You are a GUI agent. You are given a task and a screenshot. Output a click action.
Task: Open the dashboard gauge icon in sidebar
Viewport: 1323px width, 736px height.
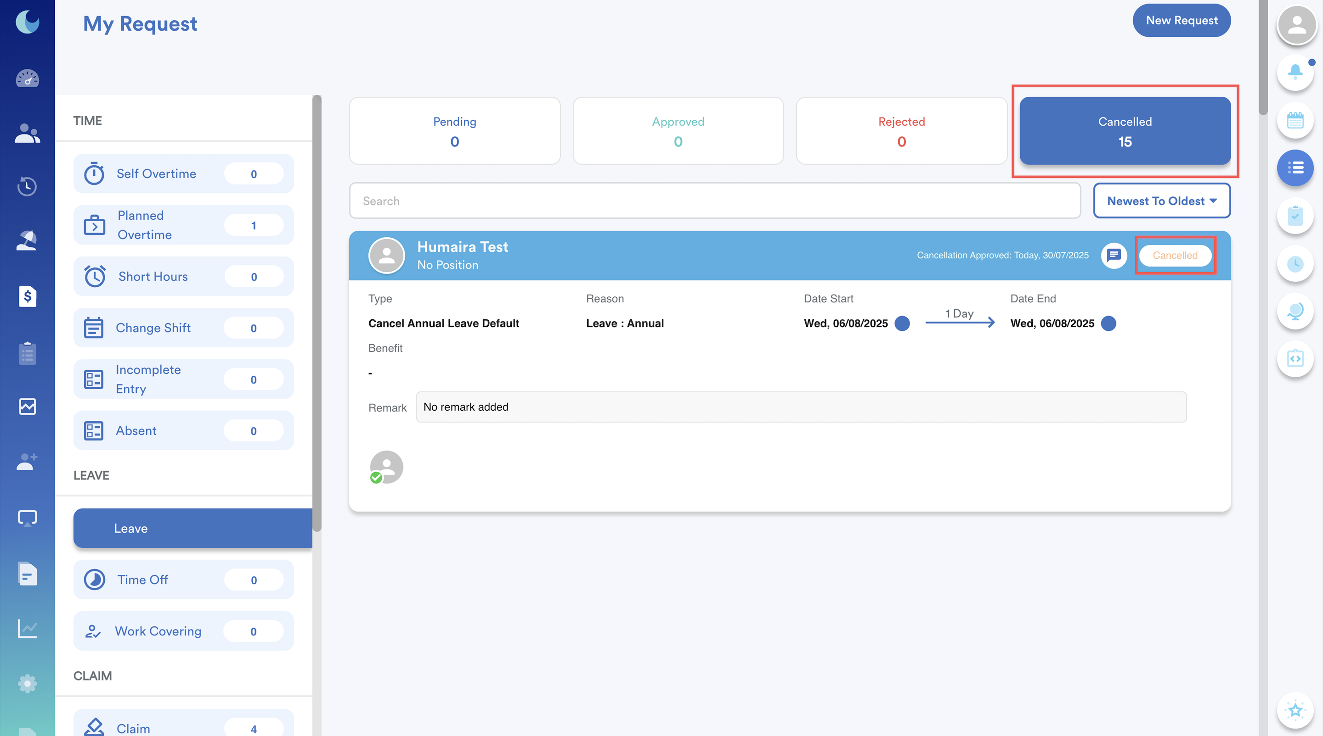pos(27,78)
